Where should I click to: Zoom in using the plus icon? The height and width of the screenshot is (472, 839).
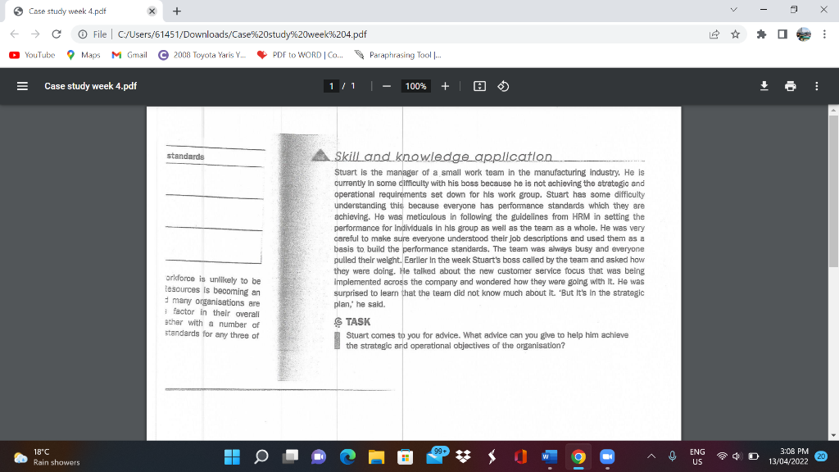pyautogui.click(x=445, y=85)
